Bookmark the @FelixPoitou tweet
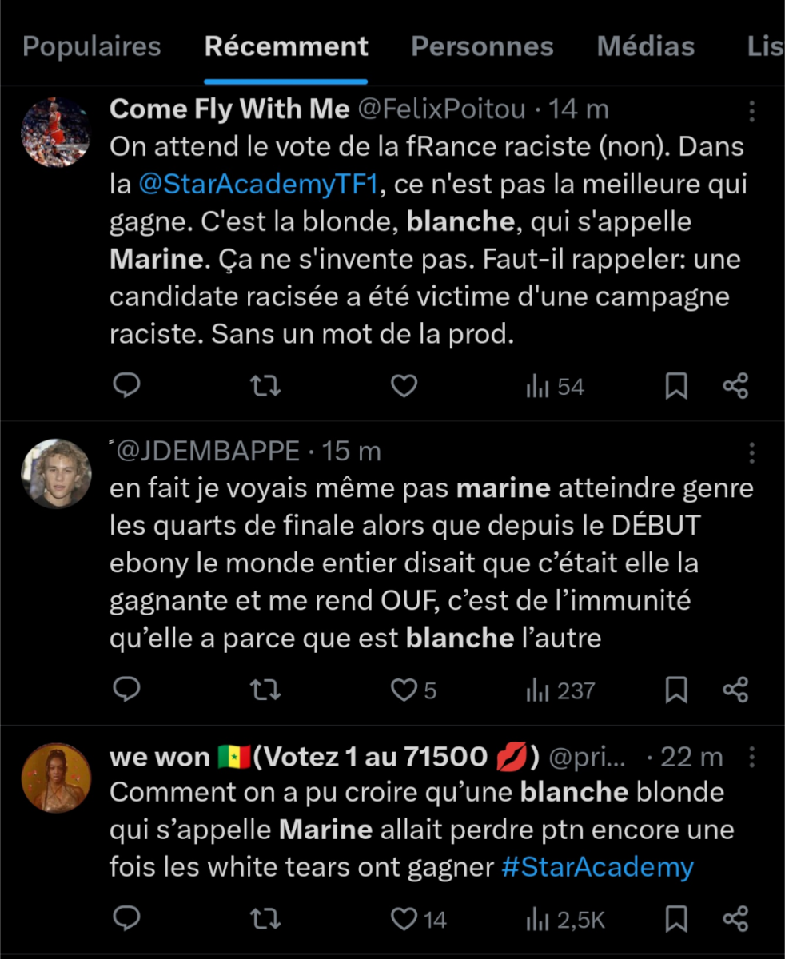Viewport: 785px width, 959px height. click(676, 387)
